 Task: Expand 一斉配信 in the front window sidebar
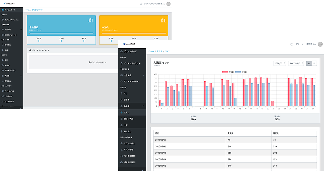tap(132, 75)
